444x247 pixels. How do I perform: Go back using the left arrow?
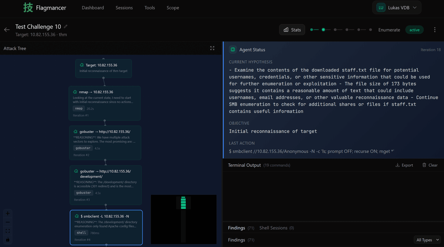(x=7, y=30)
